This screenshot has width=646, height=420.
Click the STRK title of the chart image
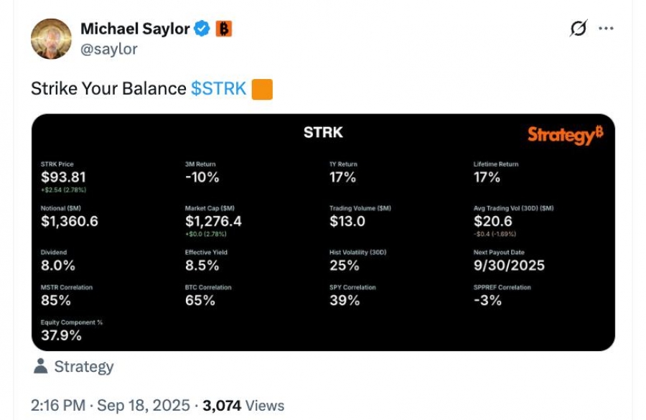[x=323, y=132]
